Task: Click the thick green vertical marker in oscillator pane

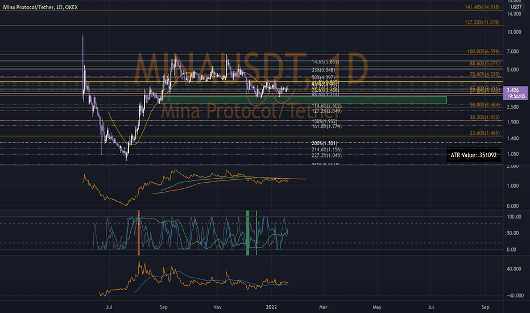Action: click(x=248, y=232)
